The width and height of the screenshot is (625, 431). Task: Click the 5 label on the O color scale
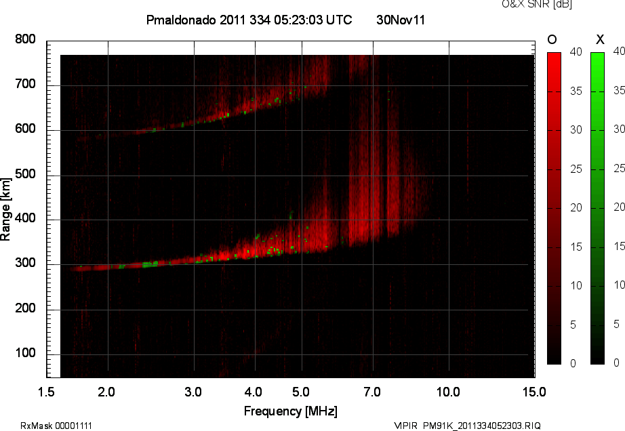pyautogui.click(x=573, y=325)
